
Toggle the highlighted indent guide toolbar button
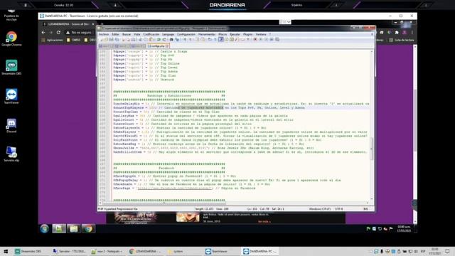(x=220, y=40)
